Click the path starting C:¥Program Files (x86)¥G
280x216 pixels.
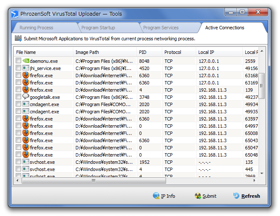click(x=104, y=97)
